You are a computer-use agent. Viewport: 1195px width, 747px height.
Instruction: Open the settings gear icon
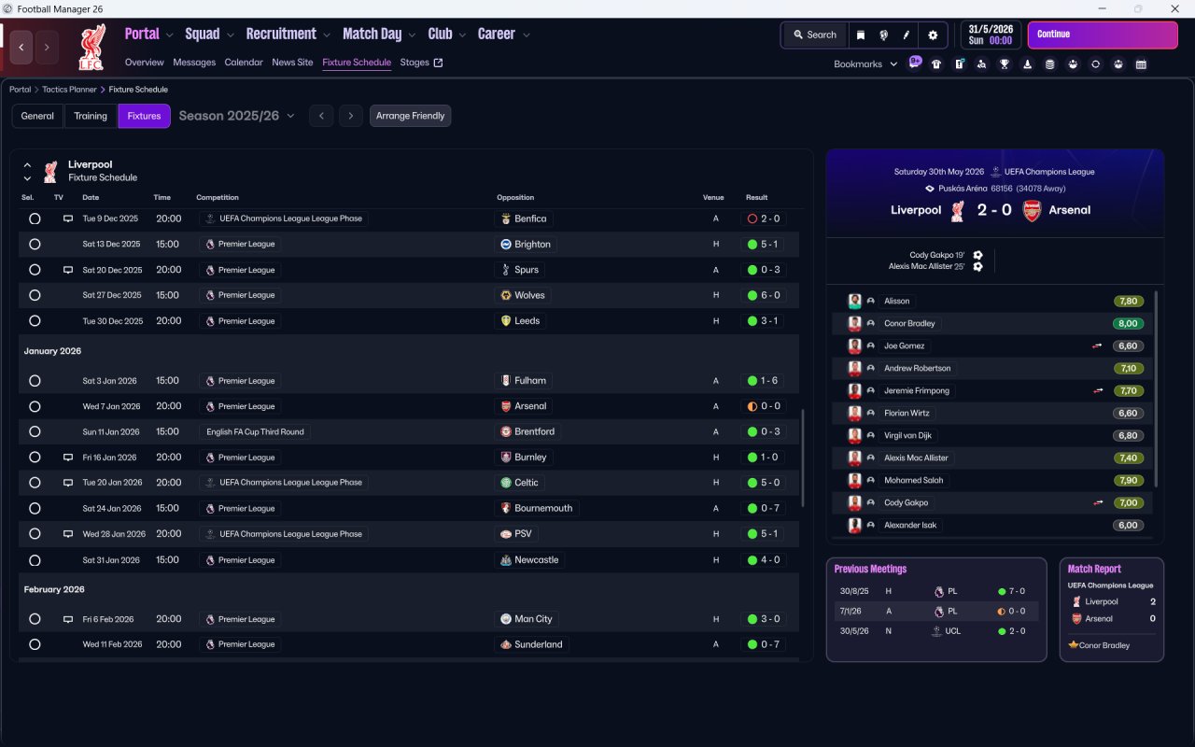pos(932,35)
